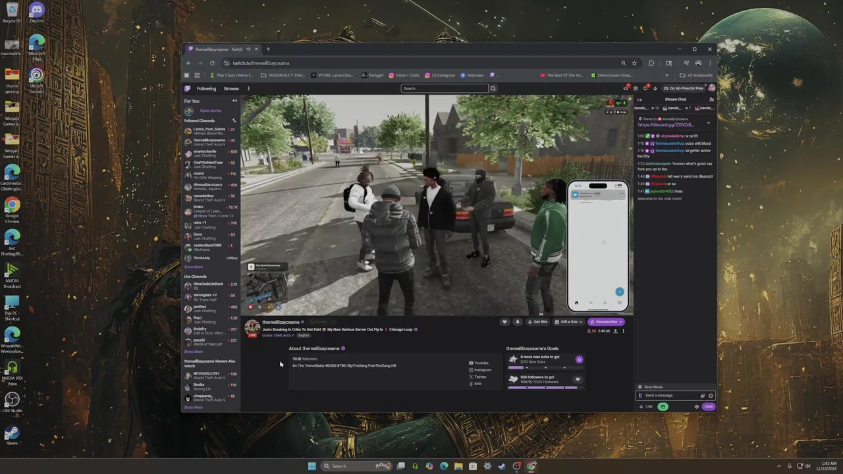
Task: Show more Viewers Also Watch channels
Action: (x=194, y=407)
